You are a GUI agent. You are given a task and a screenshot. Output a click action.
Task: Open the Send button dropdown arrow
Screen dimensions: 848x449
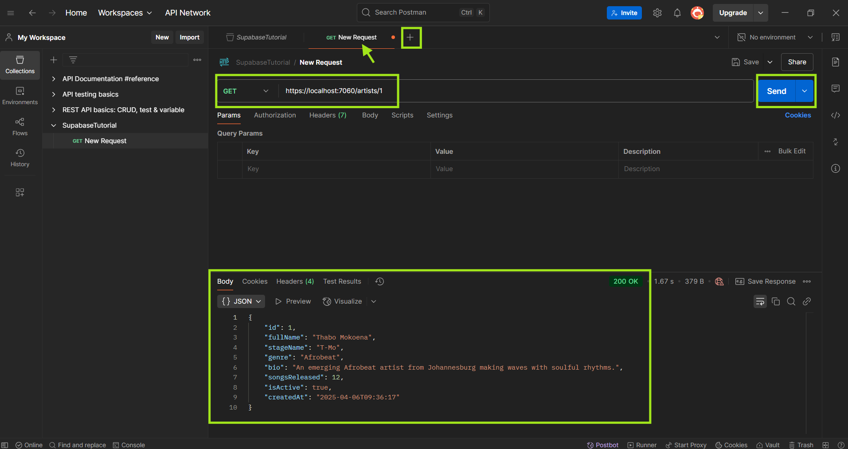tap(805, 91)
